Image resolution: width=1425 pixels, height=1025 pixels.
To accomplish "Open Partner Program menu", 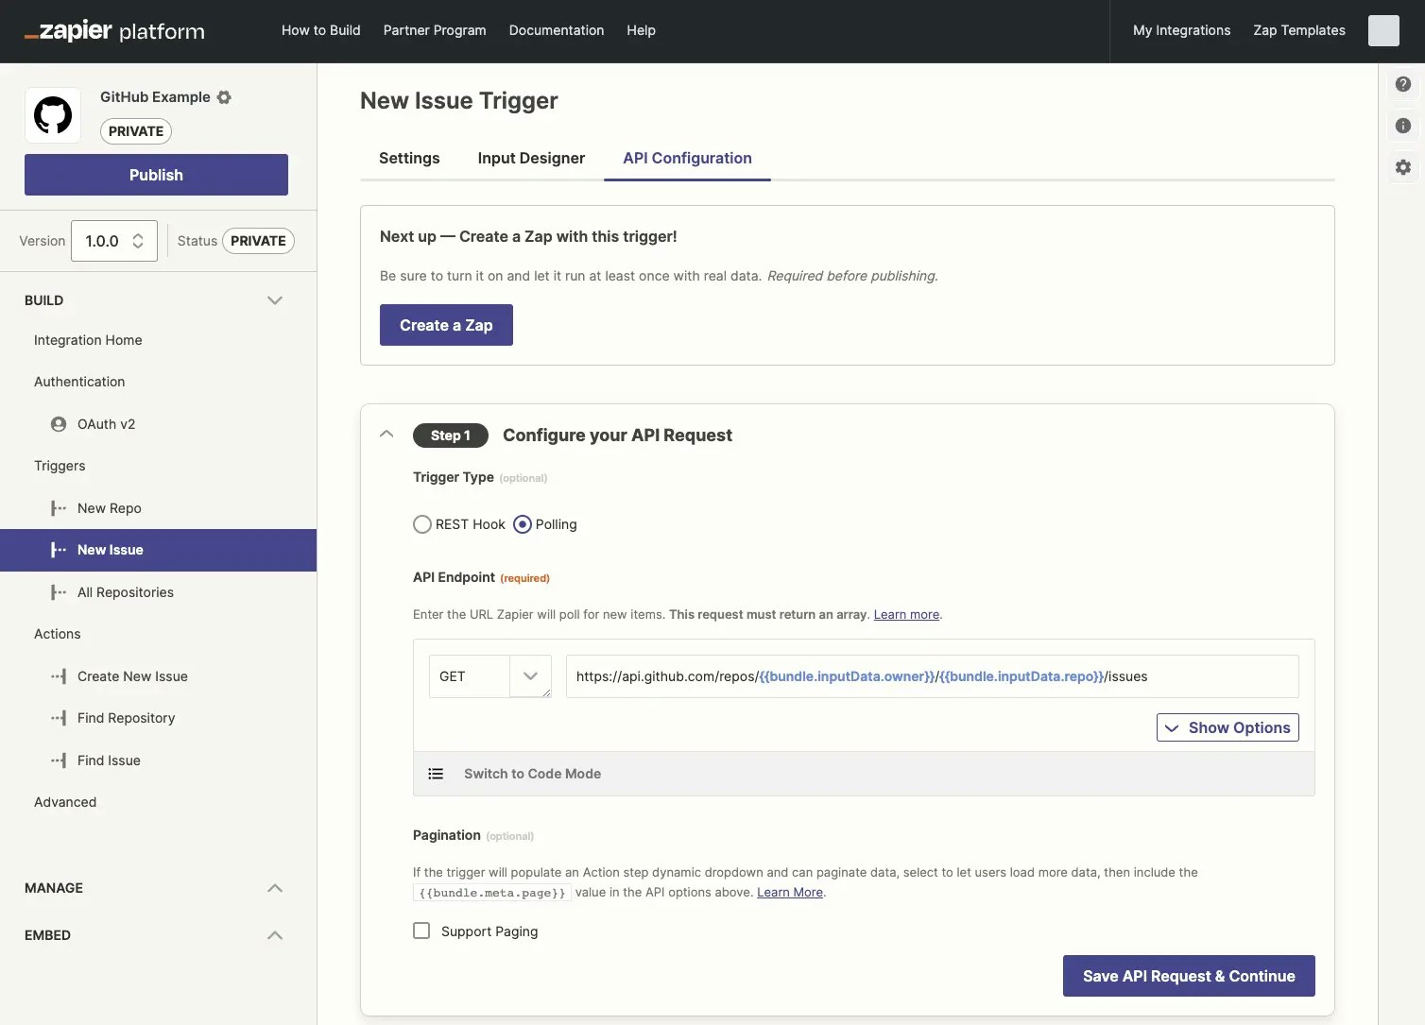I will click(435, 30).
